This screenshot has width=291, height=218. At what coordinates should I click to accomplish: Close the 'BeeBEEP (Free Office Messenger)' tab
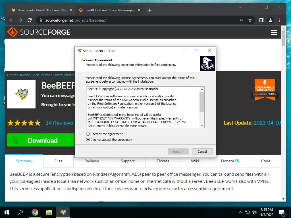139,10
